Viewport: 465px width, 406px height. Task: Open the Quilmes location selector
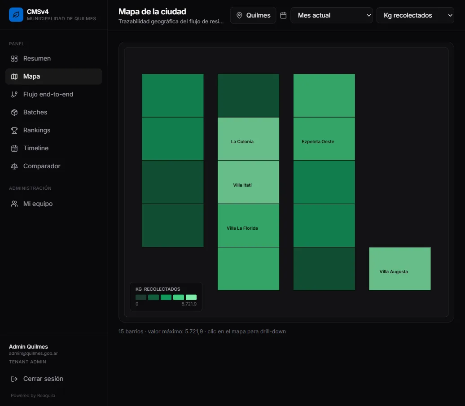pyautogui.click(x=253, y=15)
